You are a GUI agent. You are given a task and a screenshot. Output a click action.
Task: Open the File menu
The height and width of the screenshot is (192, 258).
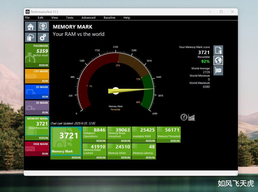point(27,18)
